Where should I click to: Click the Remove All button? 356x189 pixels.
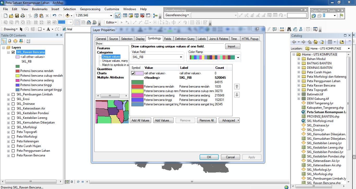click(x=207, y=120)
